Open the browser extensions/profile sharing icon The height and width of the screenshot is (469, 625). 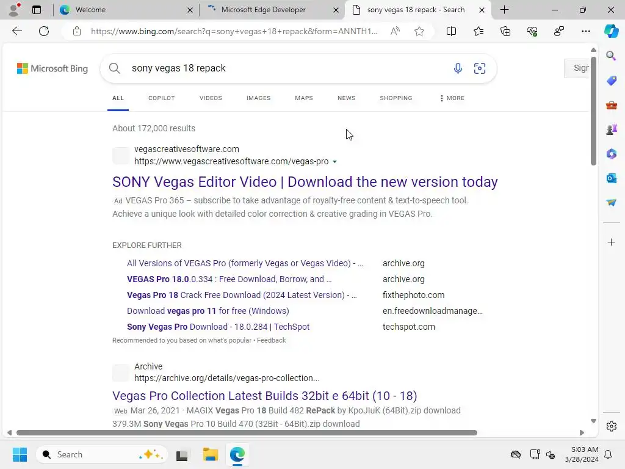point(559,31)
